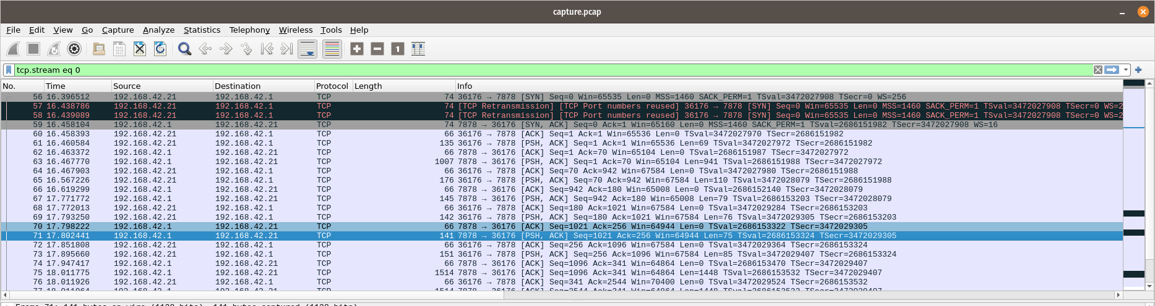The width and height of the screenshot is (1155, 306).
Task: Select highlighted packet 71 with length 141
Action: 562,236
